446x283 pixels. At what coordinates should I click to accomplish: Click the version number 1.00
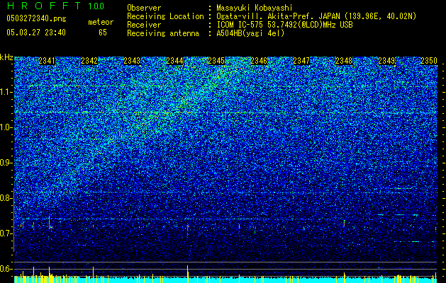(96, 6)
